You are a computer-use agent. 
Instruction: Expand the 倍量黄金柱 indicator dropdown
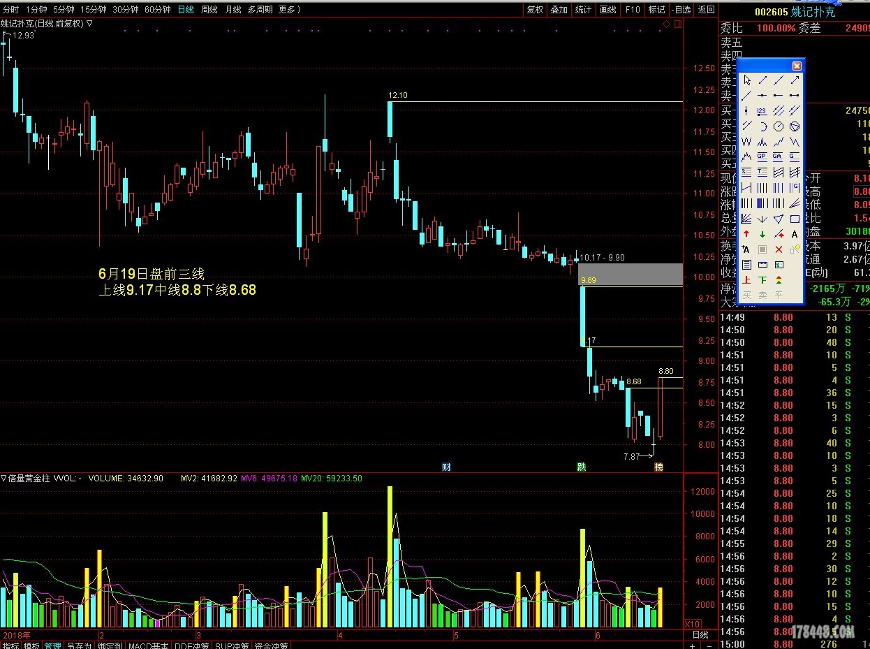coord(3,479)
